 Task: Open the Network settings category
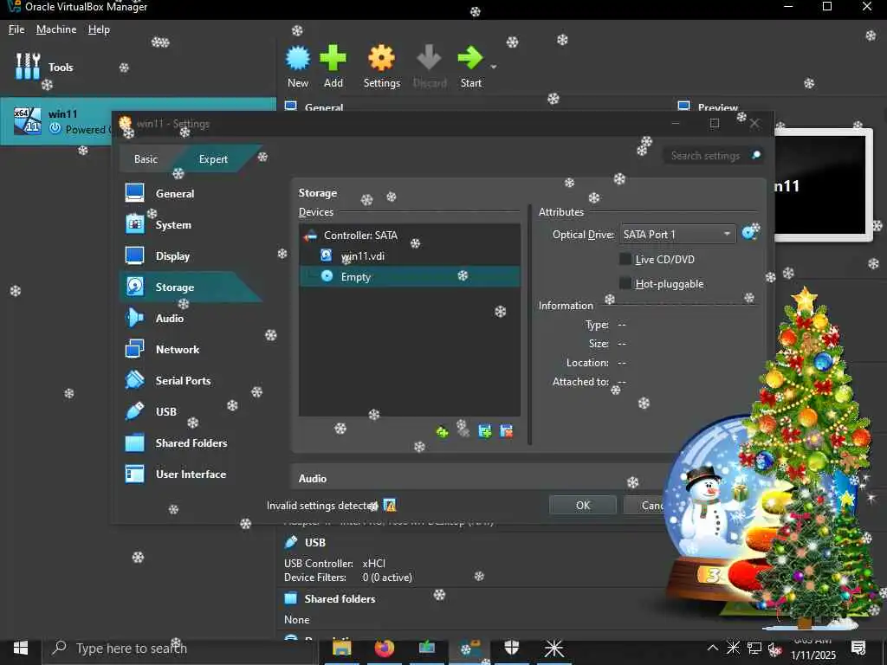coord(177,349)
